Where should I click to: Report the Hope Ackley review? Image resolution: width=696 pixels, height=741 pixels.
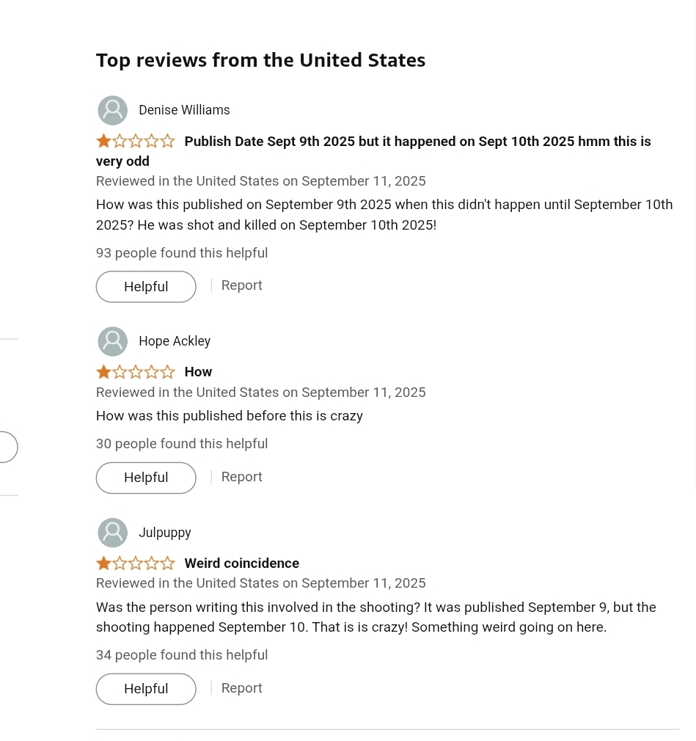(241, 477)
